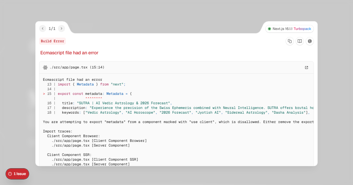Open page.tsx in editor via external-link icon
This screenshot has height=185, width=353.
point(307,68)
